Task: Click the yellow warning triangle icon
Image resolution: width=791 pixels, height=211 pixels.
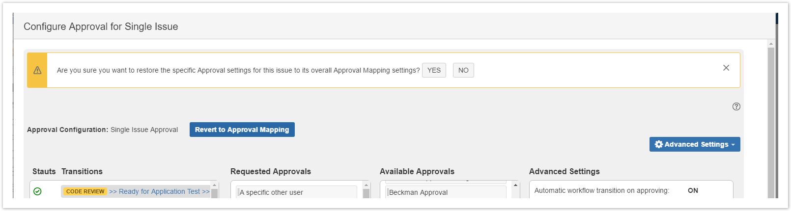Action: [37, 70]
